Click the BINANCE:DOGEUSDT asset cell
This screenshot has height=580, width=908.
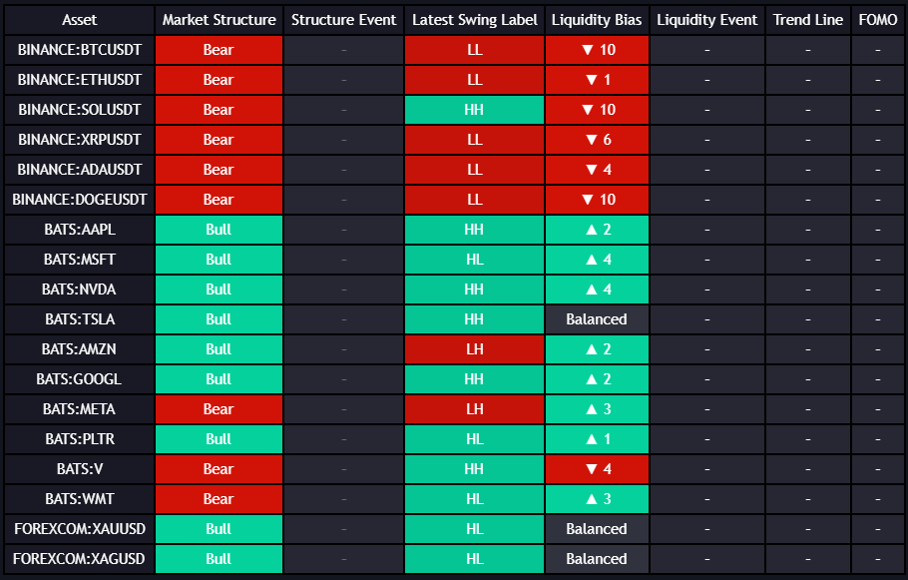[x=80, y=200]
